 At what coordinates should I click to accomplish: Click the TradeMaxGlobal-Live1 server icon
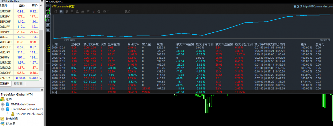pos(7,109)
